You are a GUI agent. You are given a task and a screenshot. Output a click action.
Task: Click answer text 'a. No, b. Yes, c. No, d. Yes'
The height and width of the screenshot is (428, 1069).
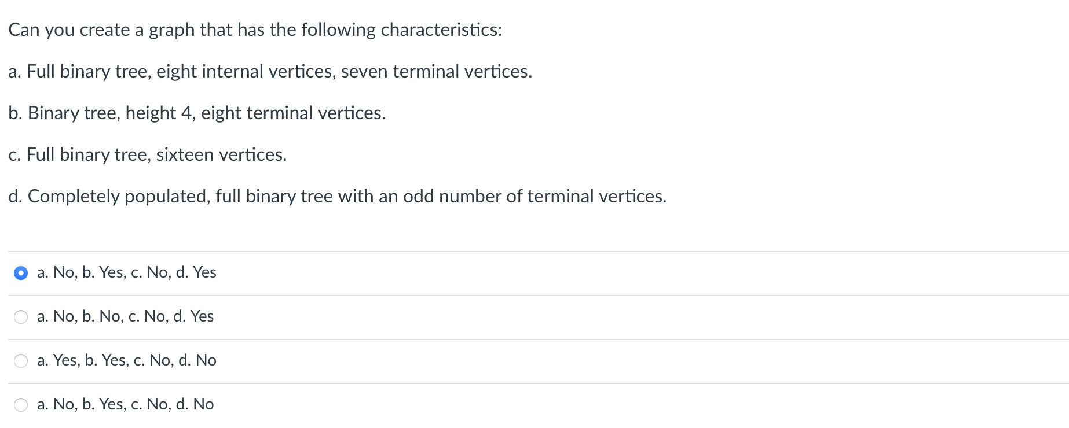[126, 272]
